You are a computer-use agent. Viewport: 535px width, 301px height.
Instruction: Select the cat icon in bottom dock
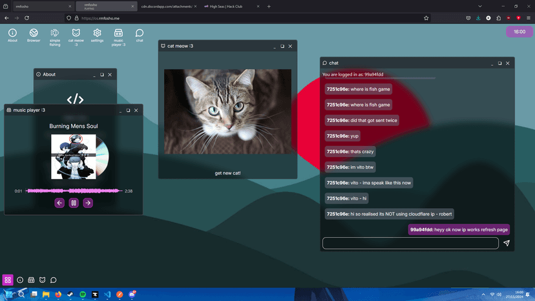pyautogui.click(x=42, y=280)
